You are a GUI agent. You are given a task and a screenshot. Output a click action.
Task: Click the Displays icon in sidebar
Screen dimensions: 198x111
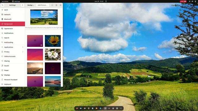tap(2, 75)
